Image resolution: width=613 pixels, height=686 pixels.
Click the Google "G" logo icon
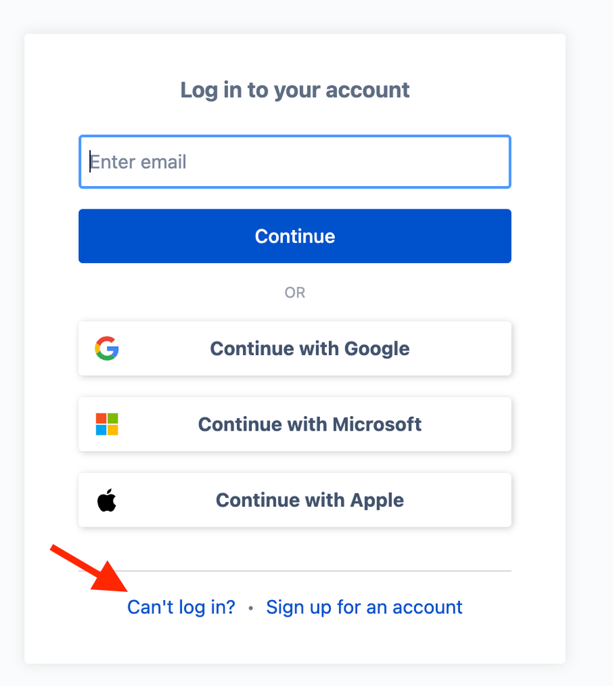tap(106, 348)
